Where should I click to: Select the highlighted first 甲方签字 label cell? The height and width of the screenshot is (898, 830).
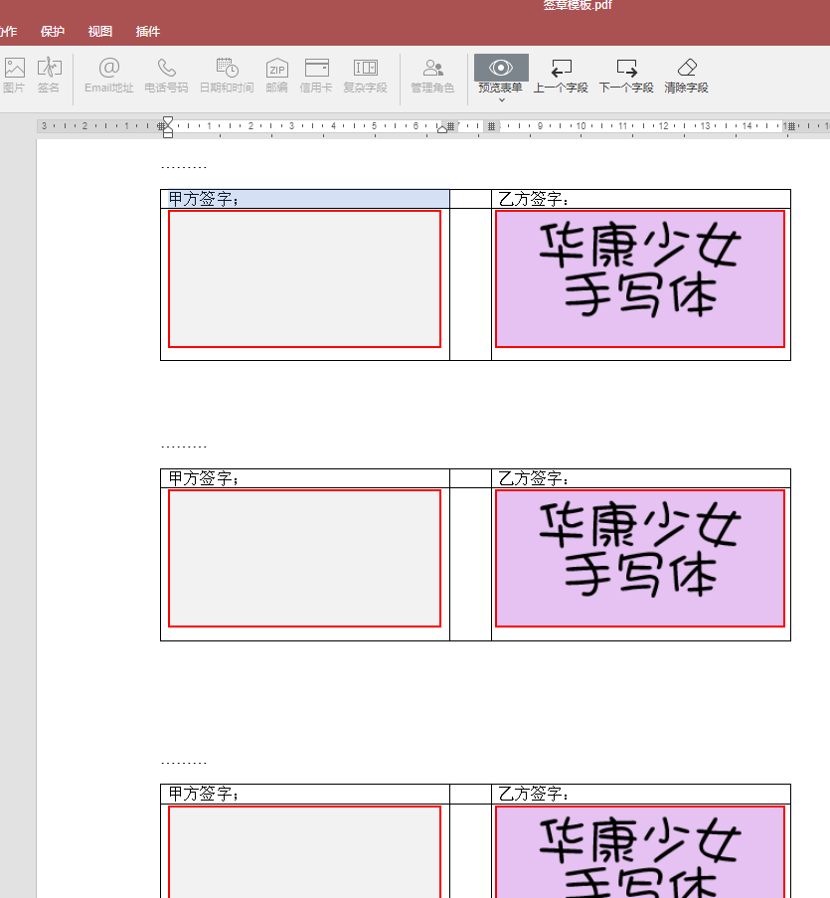[305, 199]
